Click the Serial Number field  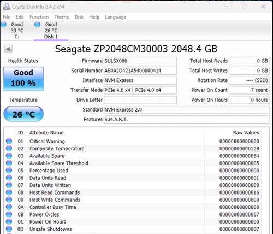(140, 71)
